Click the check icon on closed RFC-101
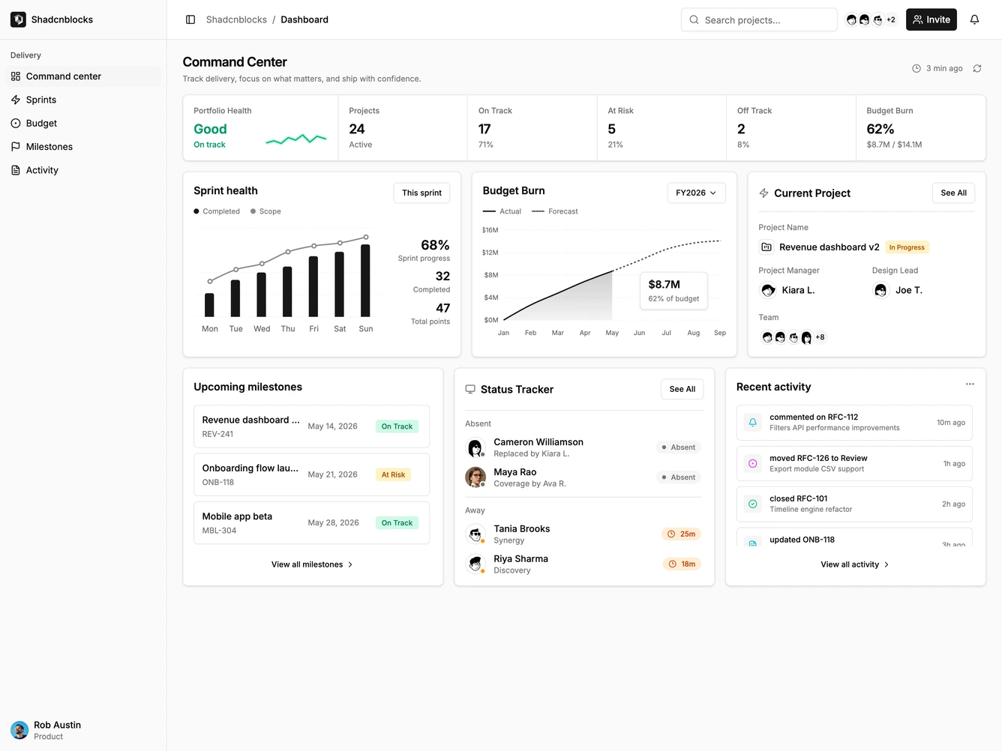This screenshot has height=751, width=1002. coord(753,504)
